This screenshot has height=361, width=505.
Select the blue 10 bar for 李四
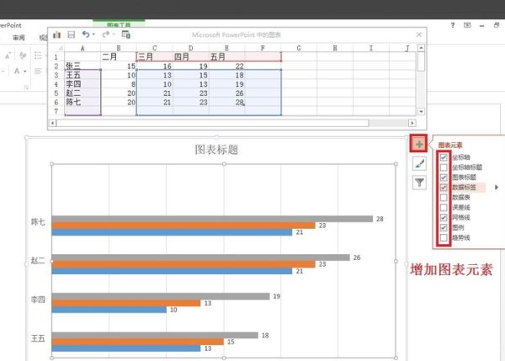click(x=109, y=310)
